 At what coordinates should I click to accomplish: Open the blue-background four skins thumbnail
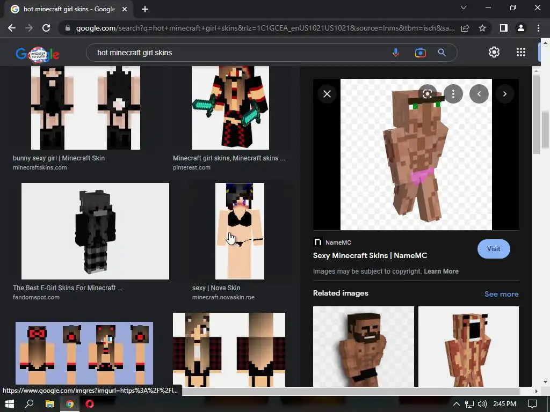pyautogui.click(x=84, y=353)
